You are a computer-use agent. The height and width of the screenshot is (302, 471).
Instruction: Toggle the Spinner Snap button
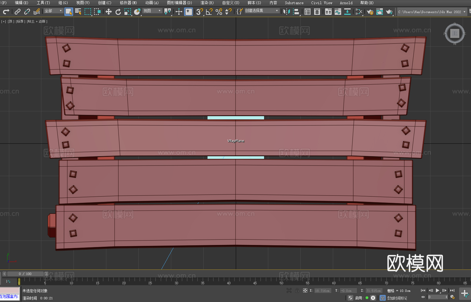(x=228, y=12)
